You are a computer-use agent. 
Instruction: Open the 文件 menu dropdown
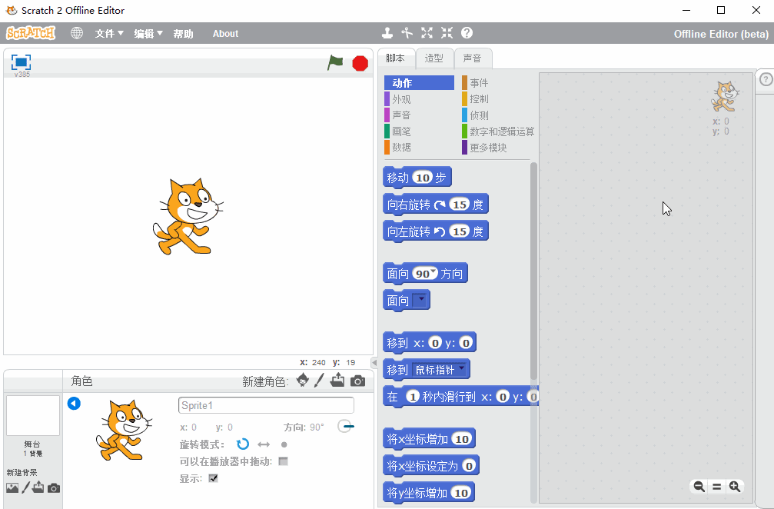(109, 34)
